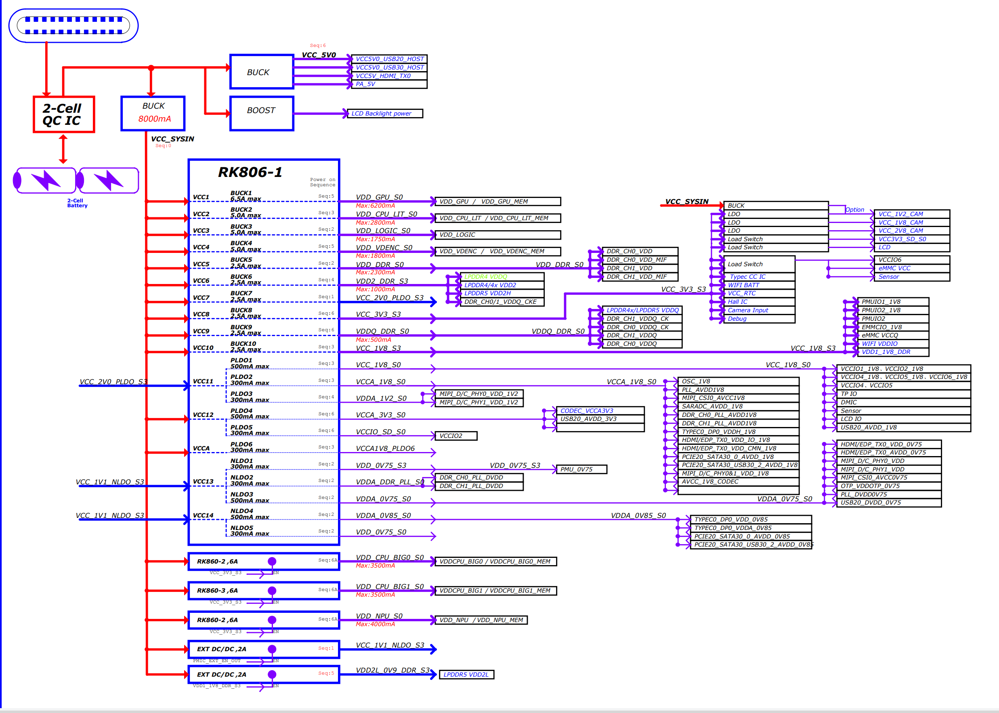Image resolution: width=999 pixels, height=713 pixels.
Task: Click the VCC5V_HDMI_TX0 label
Action: point(383,76)
